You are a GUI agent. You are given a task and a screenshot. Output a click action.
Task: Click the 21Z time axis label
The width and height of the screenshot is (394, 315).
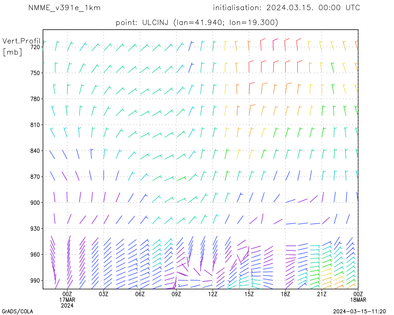[322, 294]
